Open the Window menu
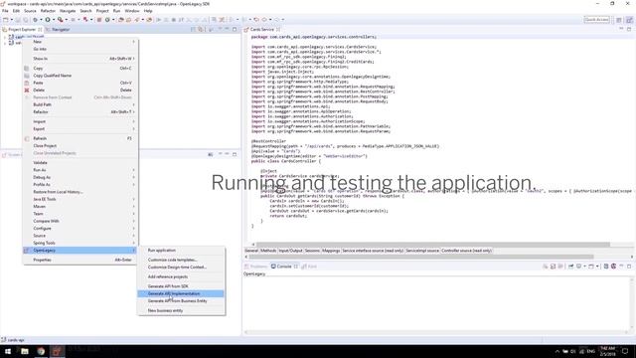 coord(132,11)
